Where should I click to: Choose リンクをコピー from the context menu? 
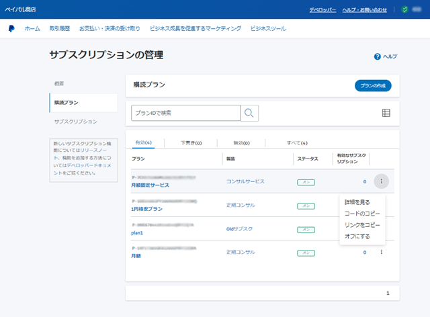[361, 224]
